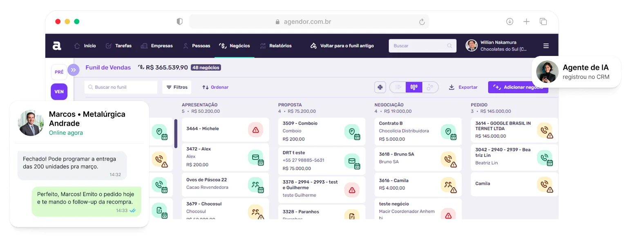The width and height of the screenshot is (626, 248).
Task: Click the Funil de Vendas title
Action: click(108, 67)
